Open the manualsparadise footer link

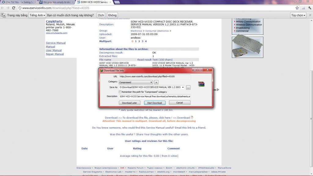click(x=198, y=172)
